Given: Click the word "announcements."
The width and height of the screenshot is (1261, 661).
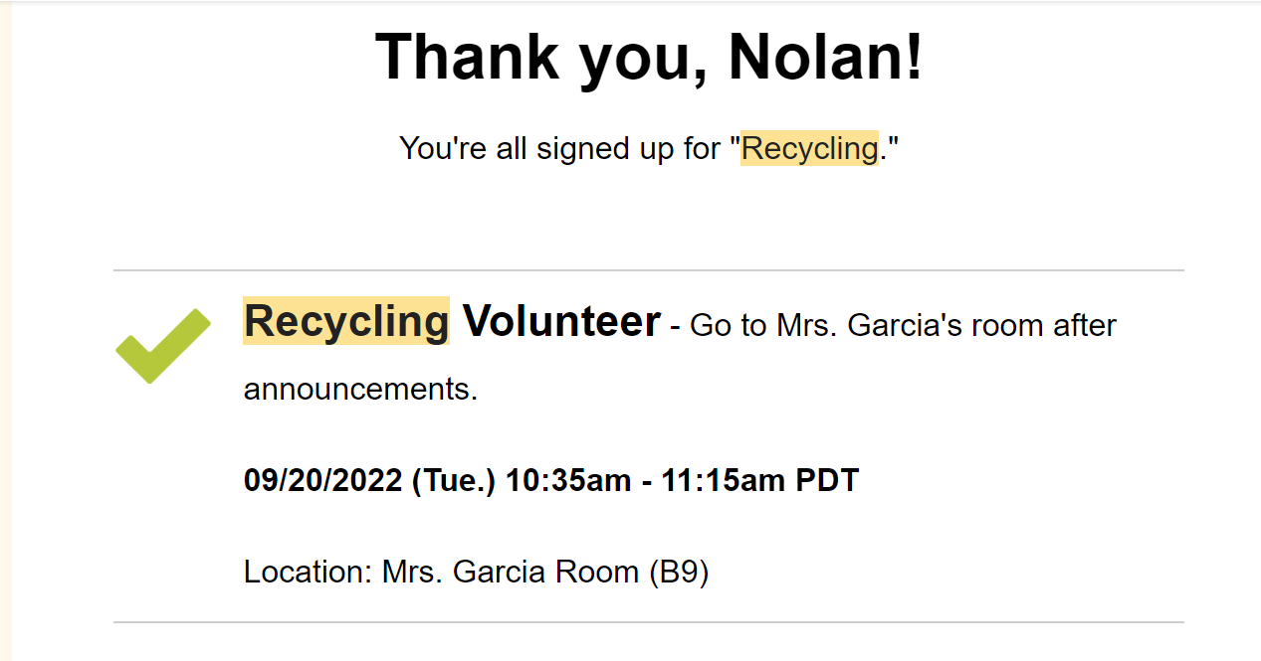Looking at the screenshot, I should (x=361, y=390).
